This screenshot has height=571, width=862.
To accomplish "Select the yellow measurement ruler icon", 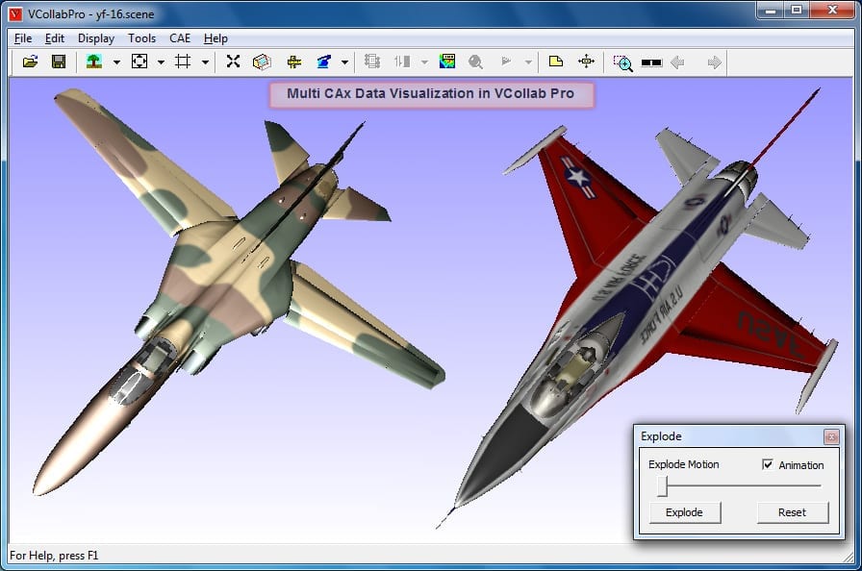I will pyautogui.click(x=294, y=62).
